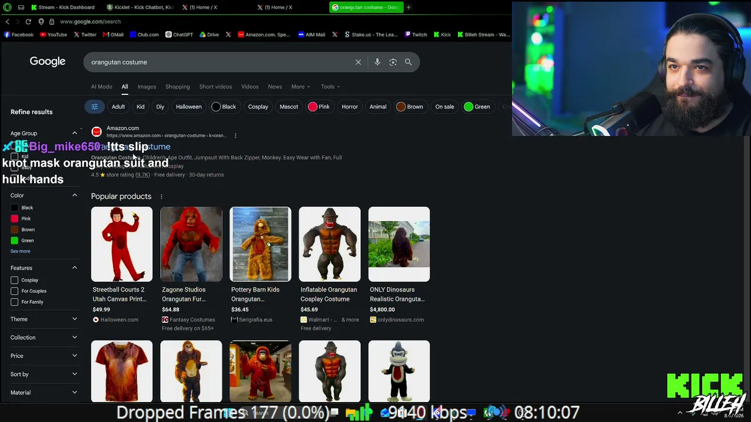Viewport: 751px width, 422px height.
Task: Apply the Halloween filter chip
Action: (189, 107)
